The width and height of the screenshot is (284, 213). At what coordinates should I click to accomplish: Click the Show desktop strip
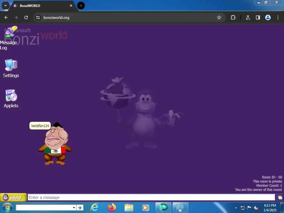tap(282, 208)
